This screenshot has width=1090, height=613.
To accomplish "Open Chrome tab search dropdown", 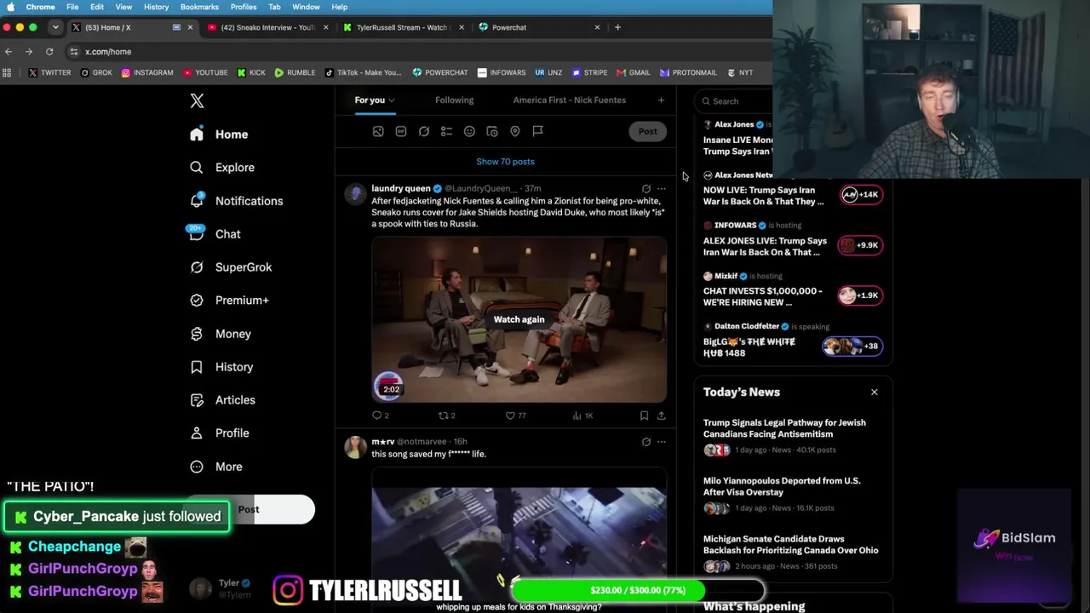I will [x=55, y=27].
